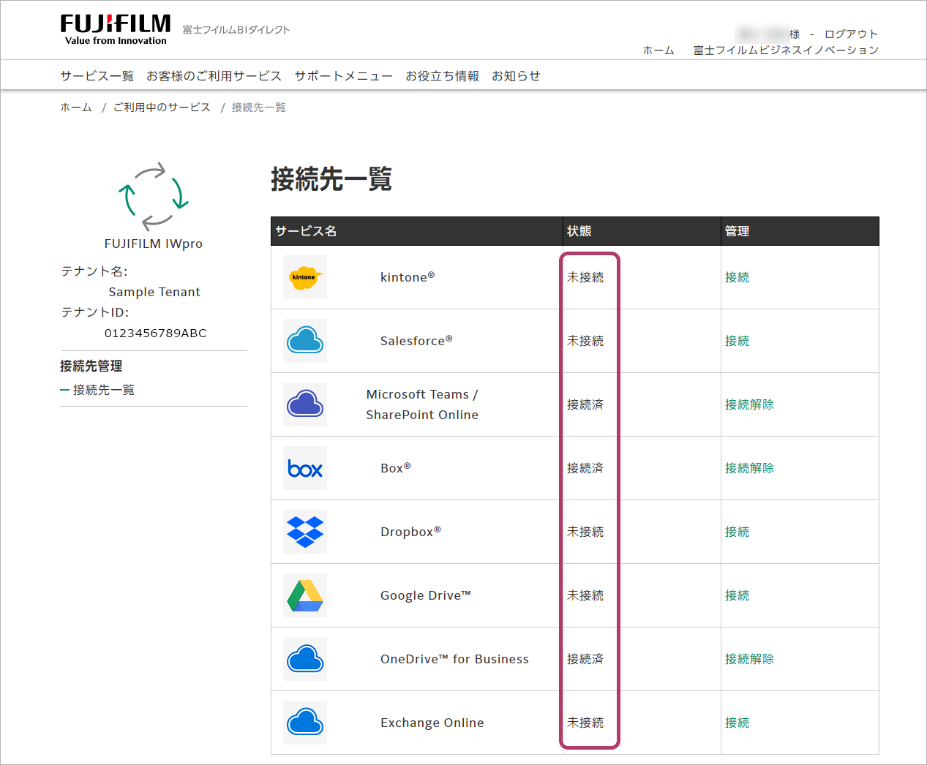Click OneDrive for Business name text
This screenshot has width=927, height=765.
point(454,659)
